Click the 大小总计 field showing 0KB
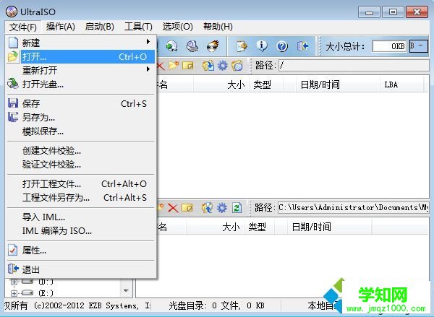Image resolution: width=434 pixels, height=317 pixels. coord(389,46)
